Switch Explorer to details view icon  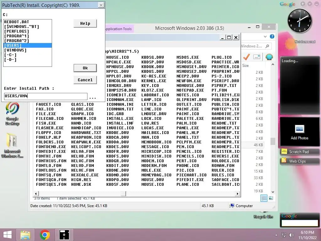(x=264, y=198)
